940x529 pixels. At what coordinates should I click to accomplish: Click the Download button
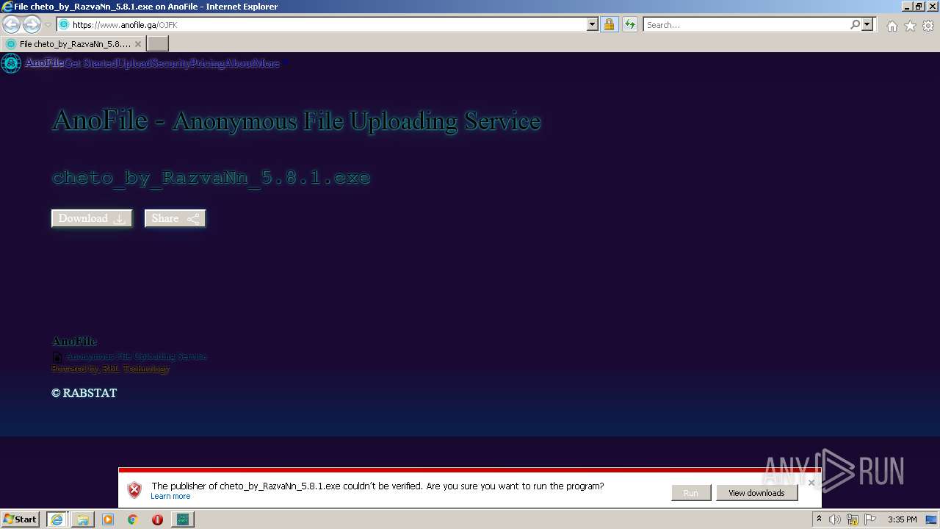pos(92,218)
